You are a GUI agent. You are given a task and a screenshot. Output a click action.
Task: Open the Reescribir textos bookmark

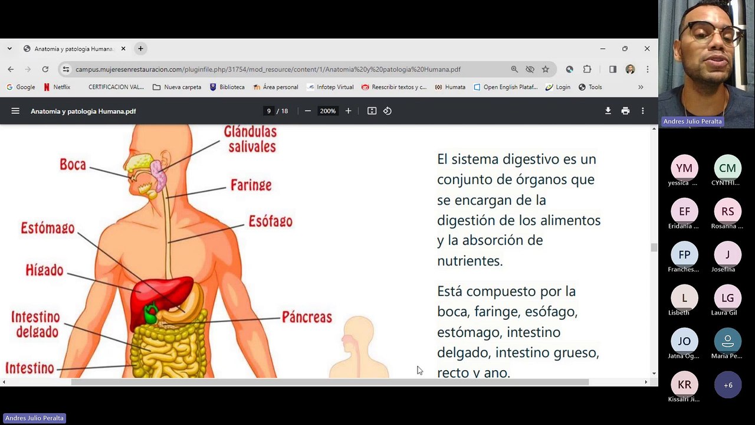pyautogui.click(x=394, y=87)
